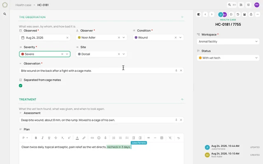Open the clock reminder icon
This screenshot has height=164, width=263.
(231, 14)
